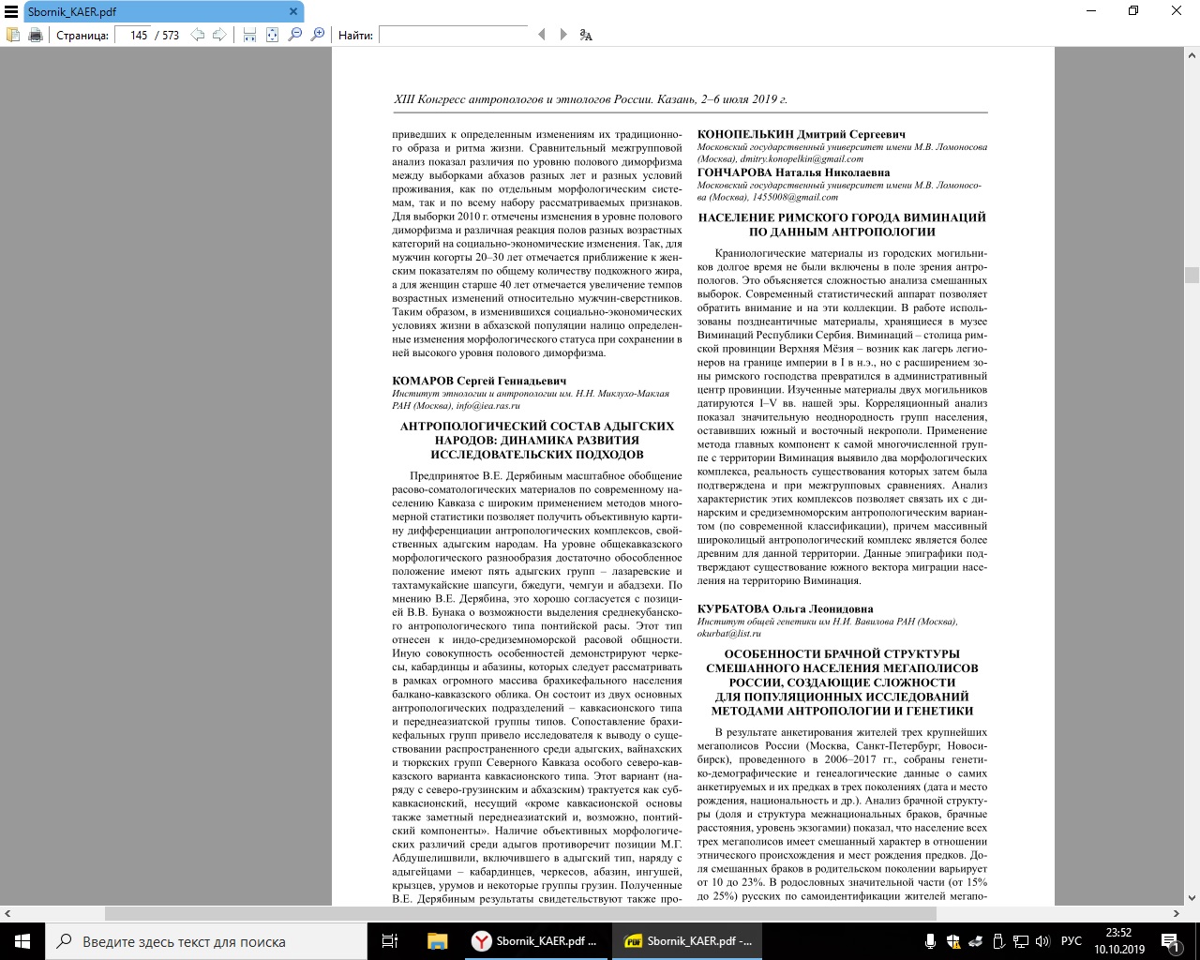
Task: Find next match arrow
Action: (563, 35)
